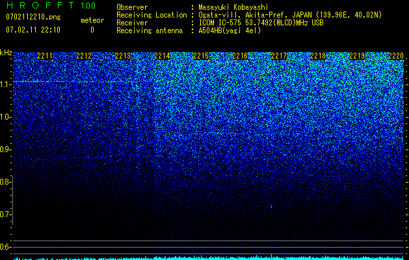Click the 2211 time marker
The height and width of the screenshot is (260, 409).
point(45,56)
